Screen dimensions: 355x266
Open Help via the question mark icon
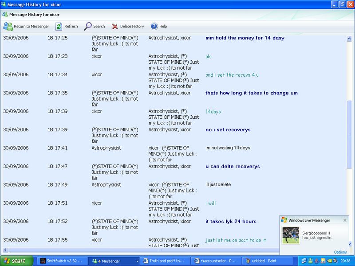tap(154, 27)
